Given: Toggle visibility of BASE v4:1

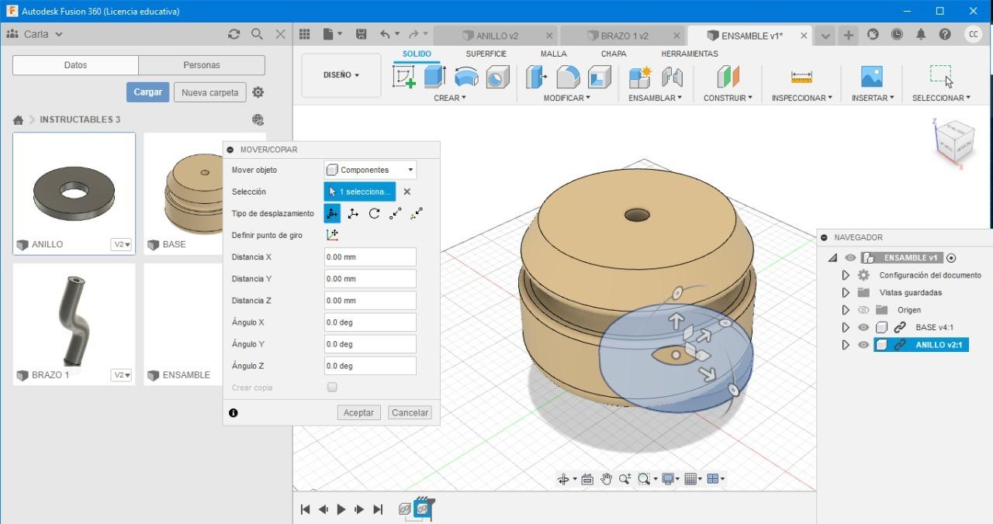Looking at the screenshot, I should [863, 327].
